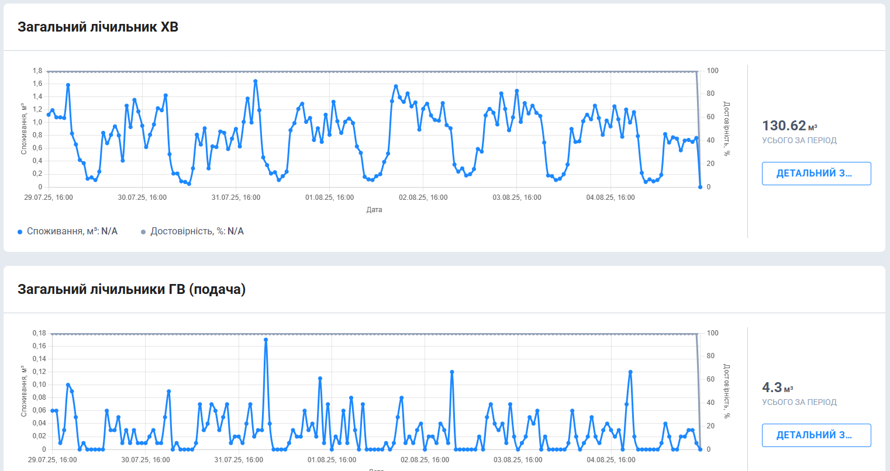Click the gray Достовірність legend dot
This screenshot has width=890, height=471.
(x=143, y=232)
